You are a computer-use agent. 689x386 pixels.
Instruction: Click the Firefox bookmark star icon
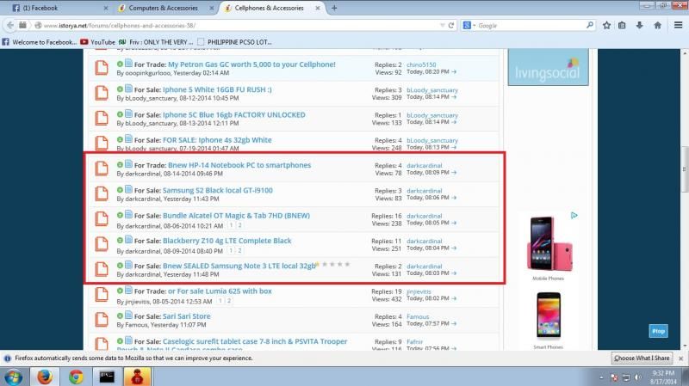607,26
